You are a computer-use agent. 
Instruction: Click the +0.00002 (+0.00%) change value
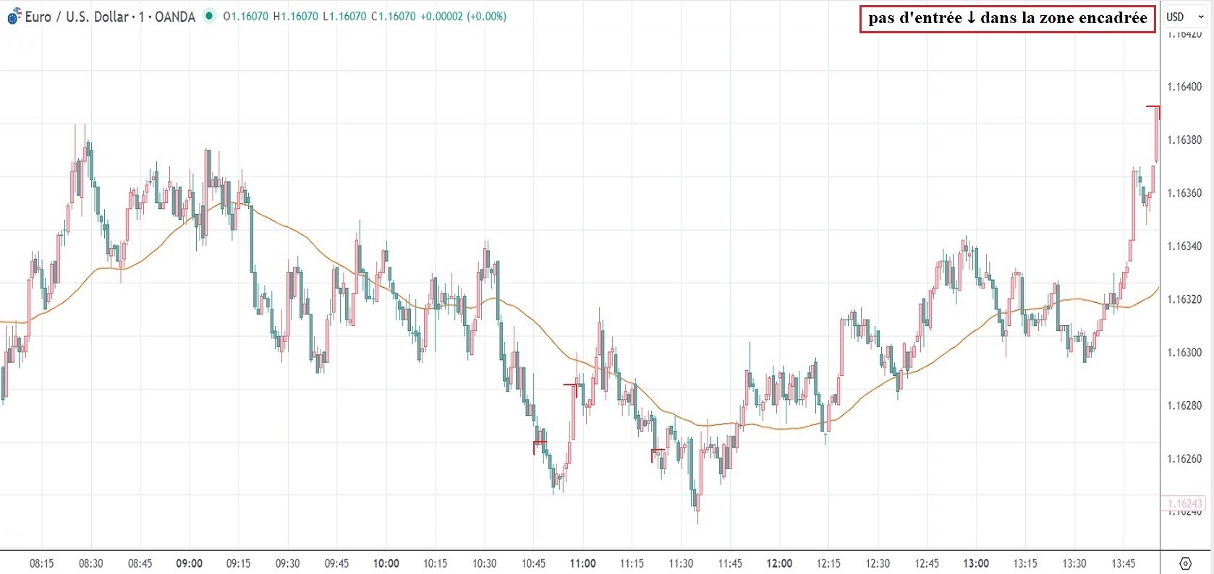pos(463,16)
